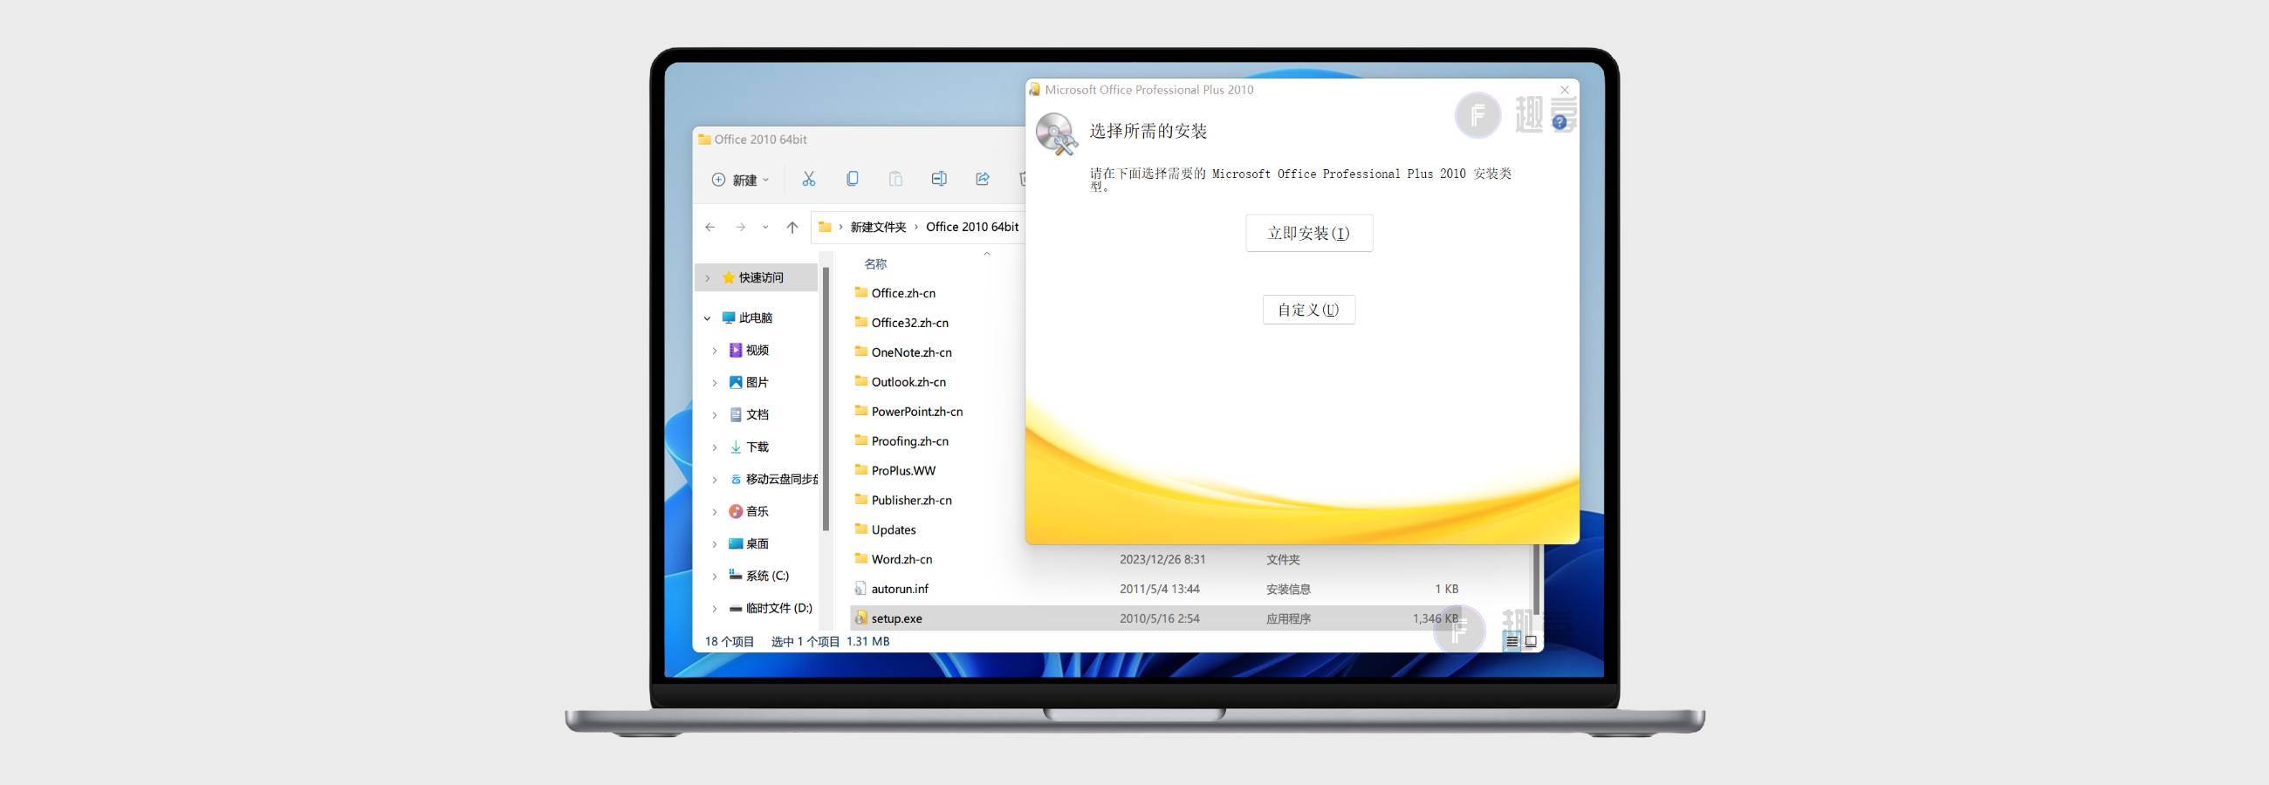Expand the 快速访问 tree node
2269x785 pixels.
click(707, 278)
